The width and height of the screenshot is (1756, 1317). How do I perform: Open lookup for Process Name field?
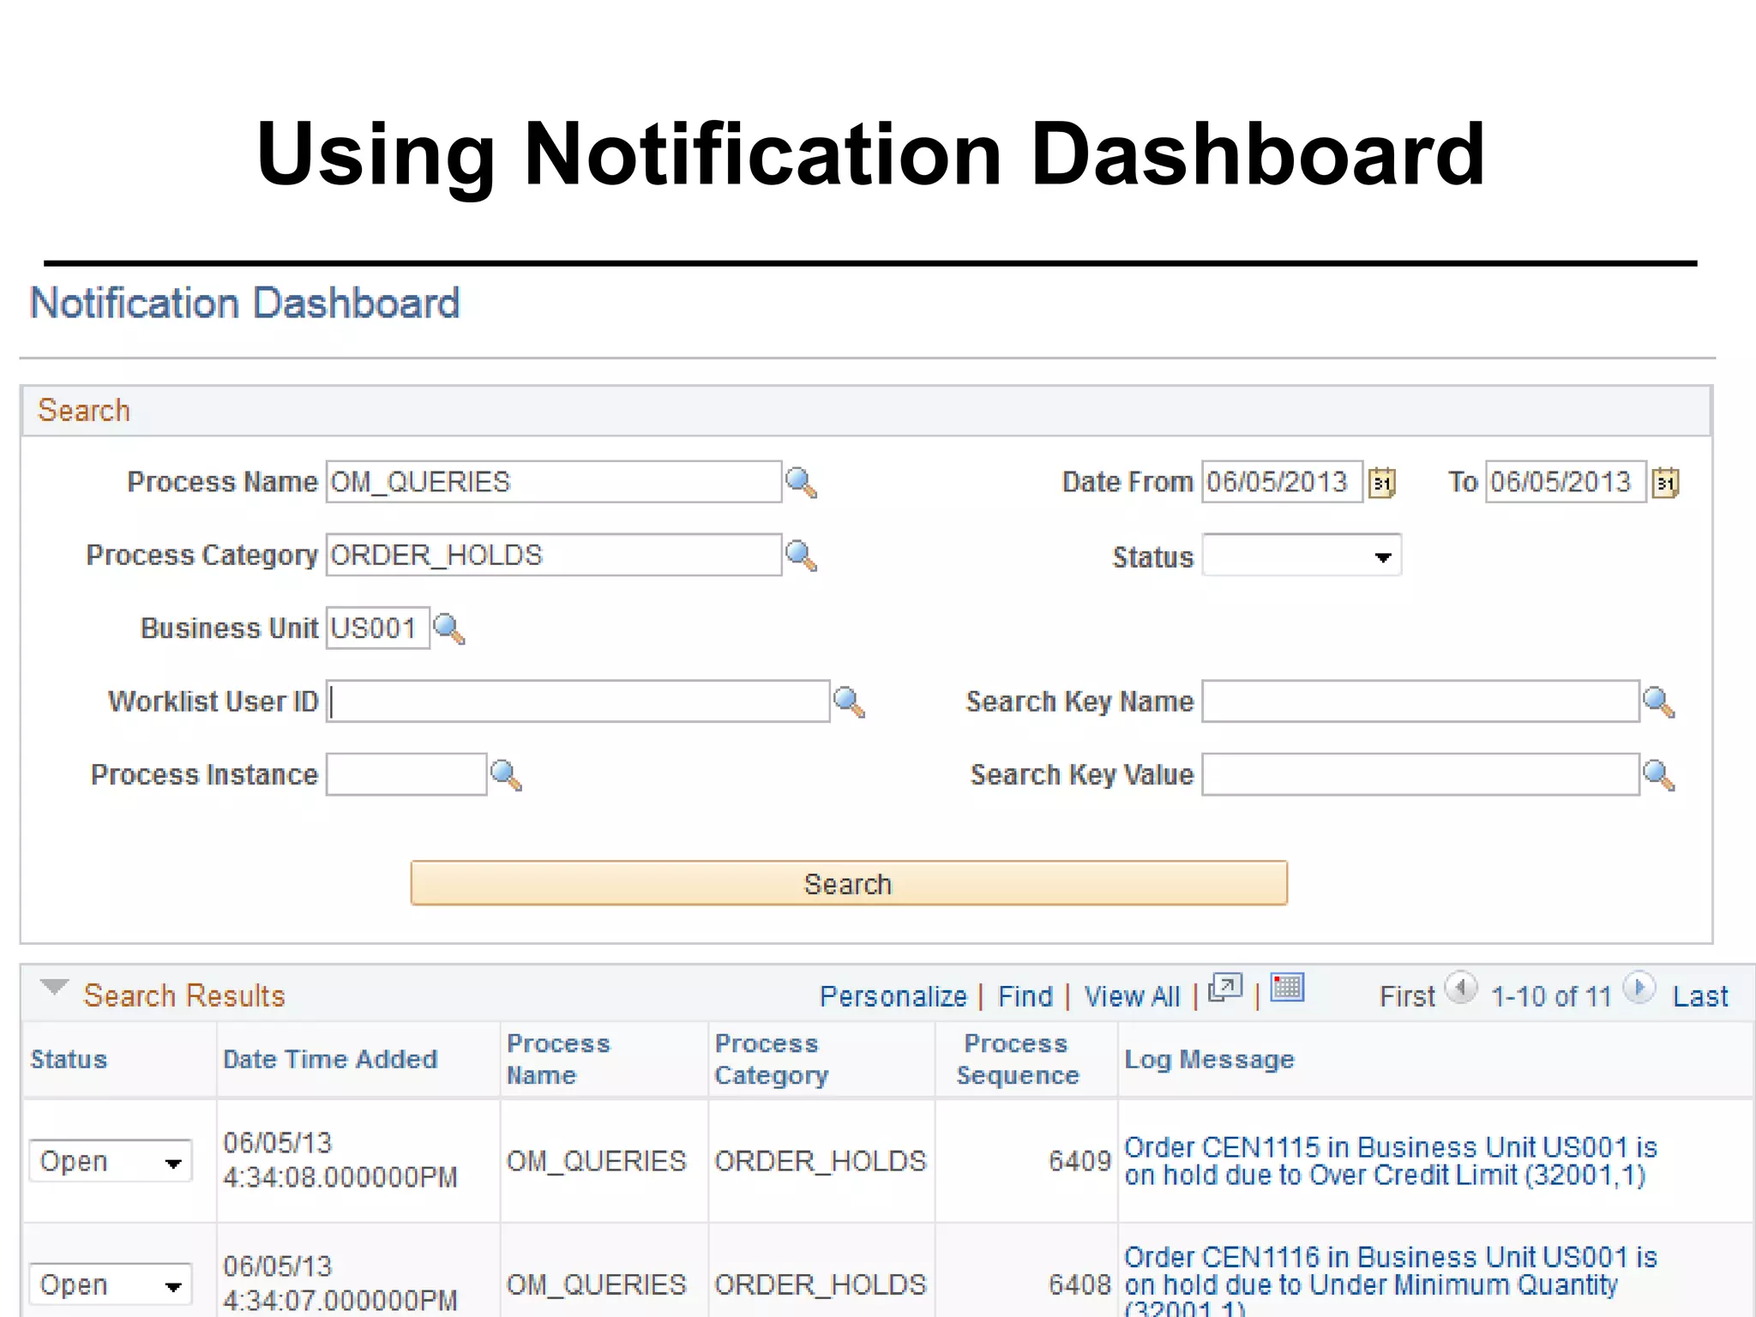[x=801, y=483]
